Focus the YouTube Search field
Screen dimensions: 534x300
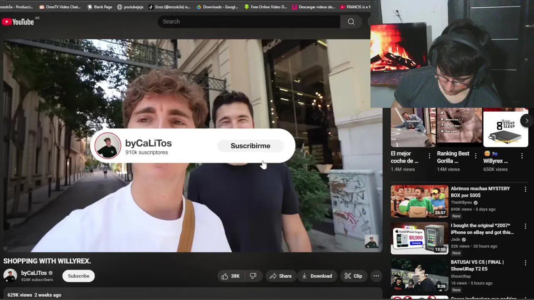click(x=249, y=22)
